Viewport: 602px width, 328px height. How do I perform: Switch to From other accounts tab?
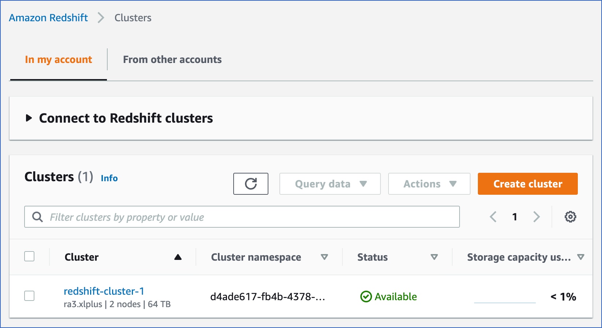point(172,59)
